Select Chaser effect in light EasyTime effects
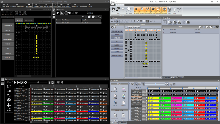Image resolution: width=220 pixels, height=124 pixels. [123, 104]
